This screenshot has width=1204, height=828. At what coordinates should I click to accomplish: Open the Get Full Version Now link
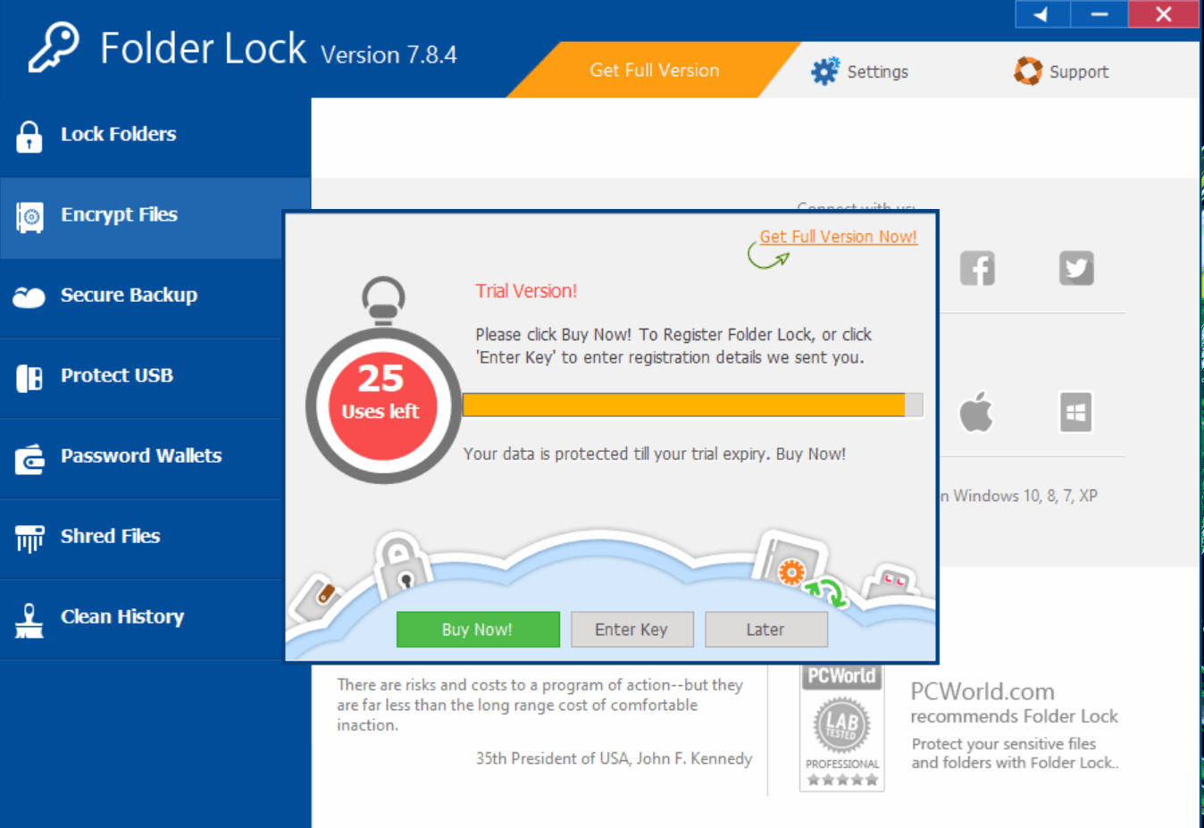838,237
